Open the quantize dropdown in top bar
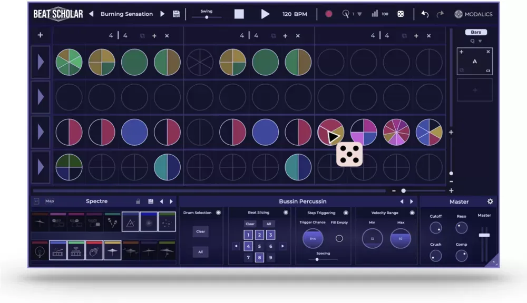Viewport: 527px width, 303px height. pos(359,14)
